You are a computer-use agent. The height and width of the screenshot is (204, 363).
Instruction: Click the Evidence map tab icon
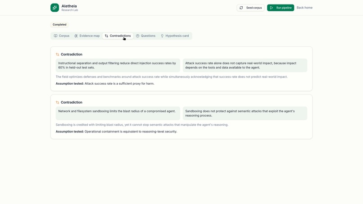point(76,36)
